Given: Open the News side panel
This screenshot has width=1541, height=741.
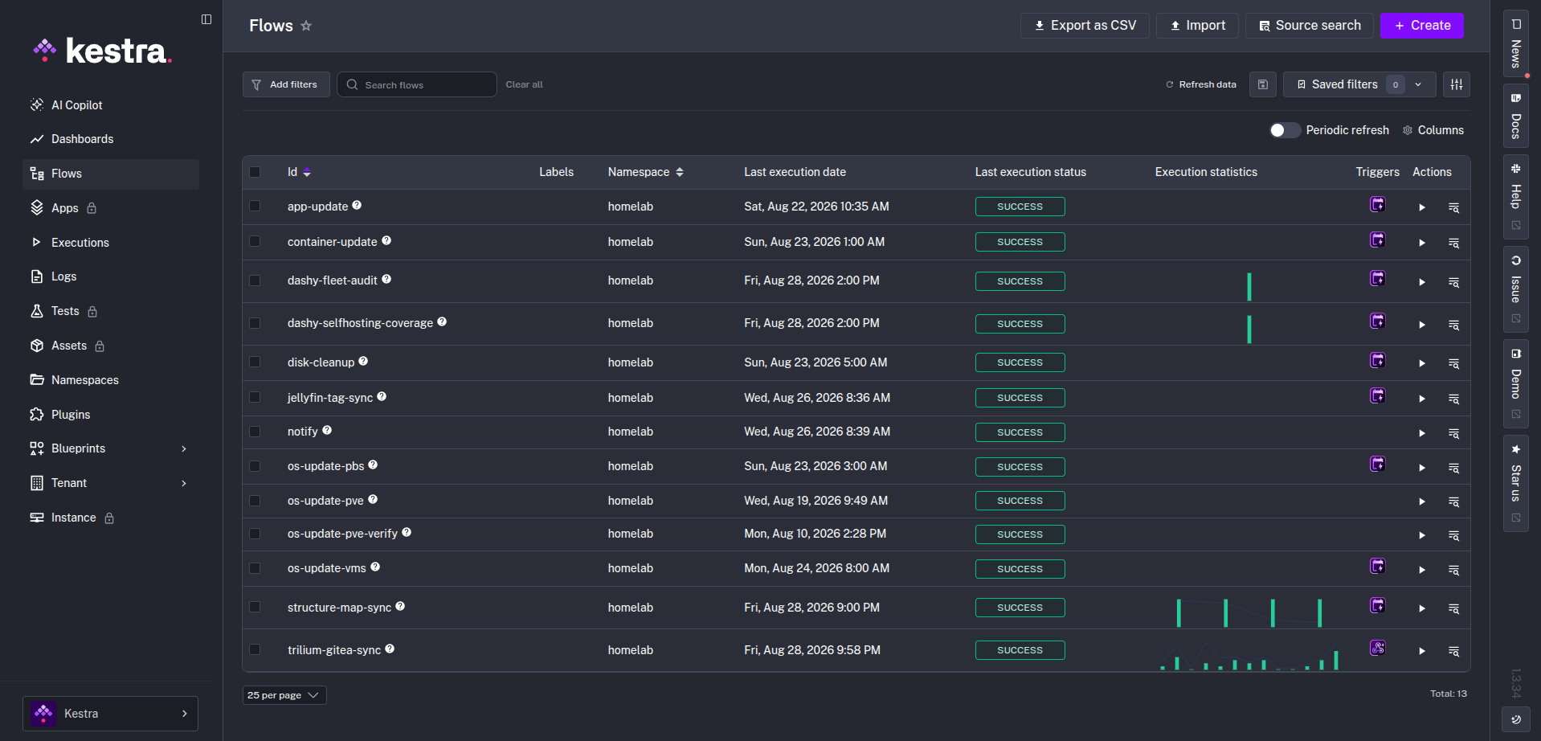Looking at the screenshot, I should 1516,44.
